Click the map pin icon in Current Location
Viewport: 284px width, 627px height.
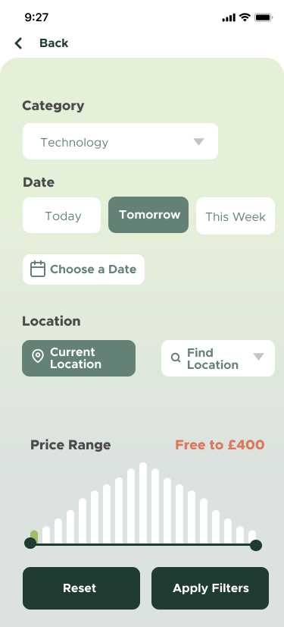pyautogui.click(x=38, y=356)
